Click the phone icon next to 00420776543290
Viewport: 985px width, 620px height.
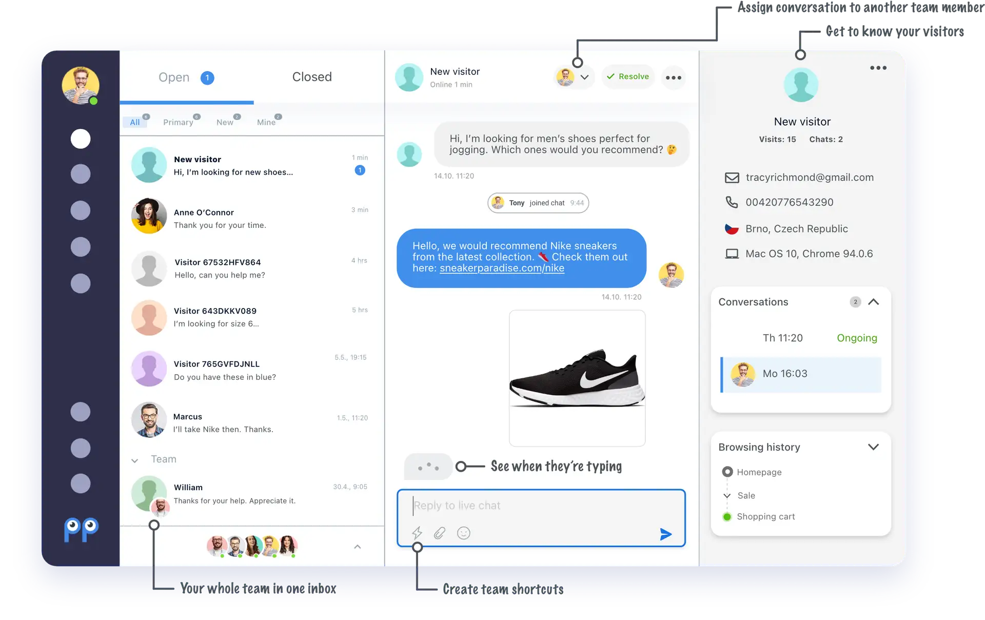[732, 202]
